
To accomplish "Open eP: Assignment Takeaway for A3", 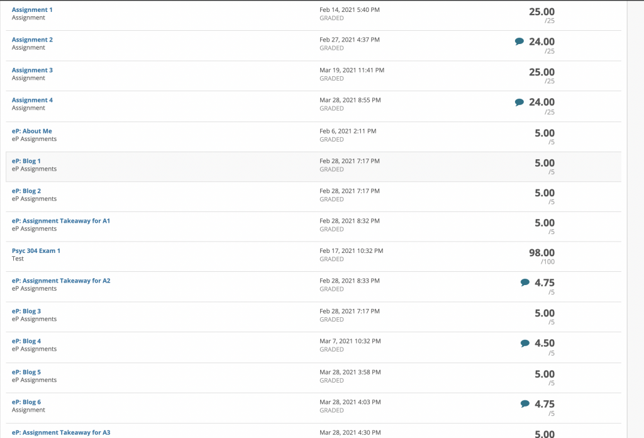I will click(x=61, y=432).
